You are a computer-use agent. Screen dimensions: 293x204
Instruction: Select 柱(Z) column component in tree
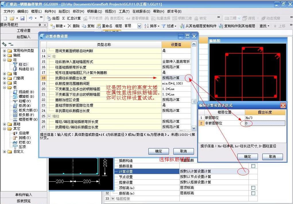click(x=21, y=64)
